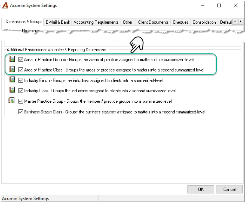Viewport: 245px width, 202px height.
Task: Open Industry Group editor icon
Action: 12,79
